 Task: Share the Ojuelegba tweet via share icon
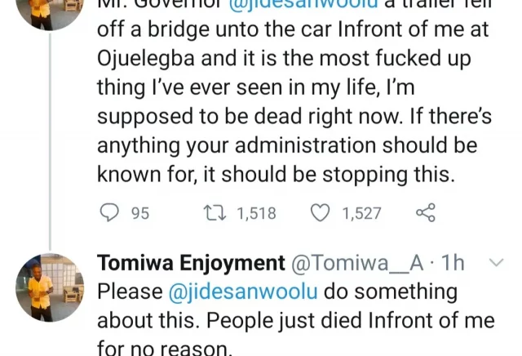[x=426, y=214]
